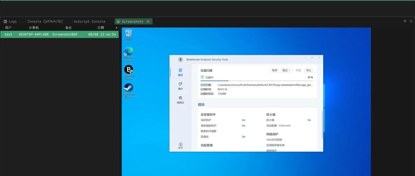
Task: Open the 推迟 postpone dropdown
Action: [x=286, y=70]
